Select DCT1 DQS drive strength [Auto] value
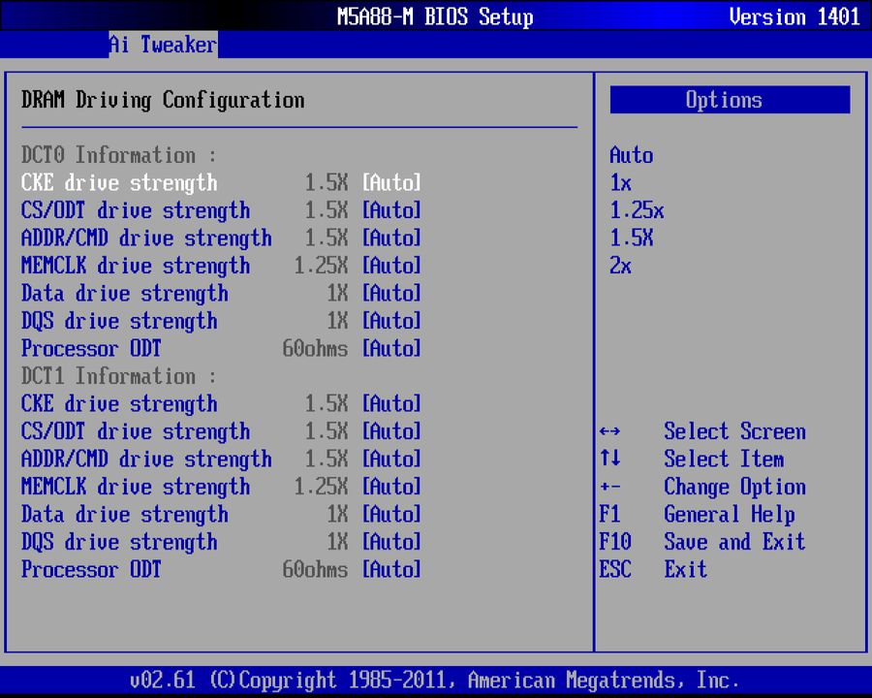The width and height of the screenshot is (872, 698). 391,542
